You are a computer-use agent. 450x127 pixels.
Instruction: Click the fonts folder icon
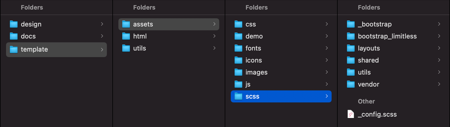pyautogui.click(x=238, y=48)
